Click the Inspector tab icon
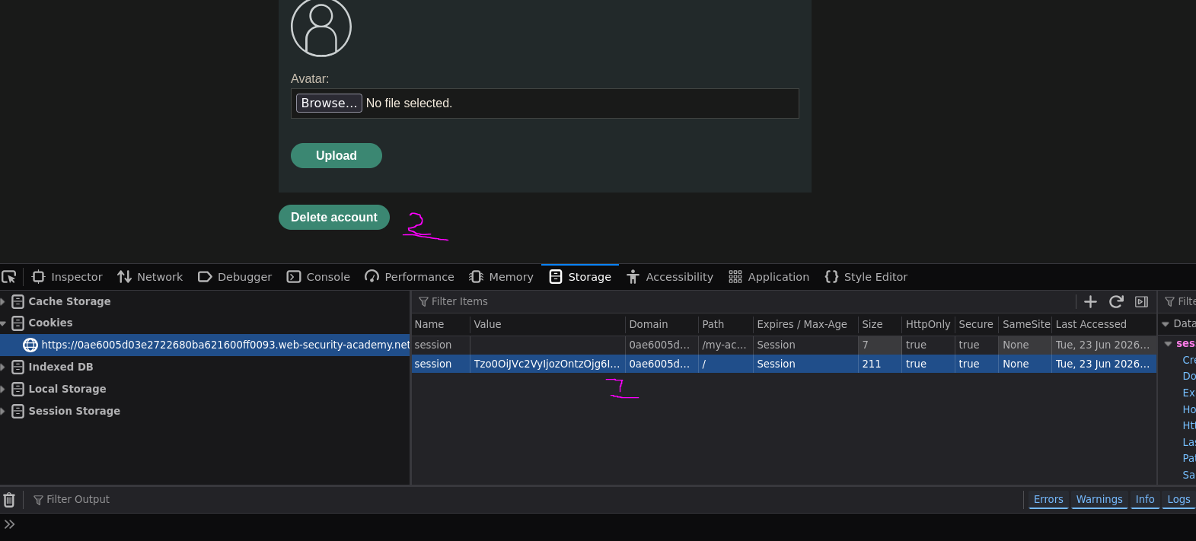The height and width of the screenshot is (541, 1196). click(39, 277)
